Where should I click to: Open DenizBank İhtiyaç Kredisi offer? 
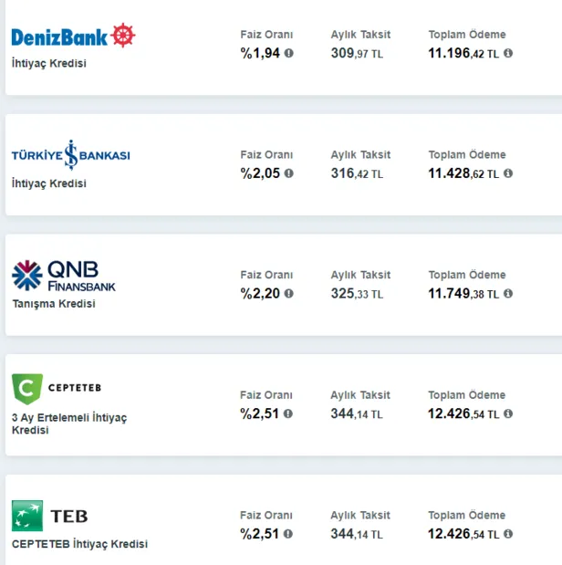[49, 64]
